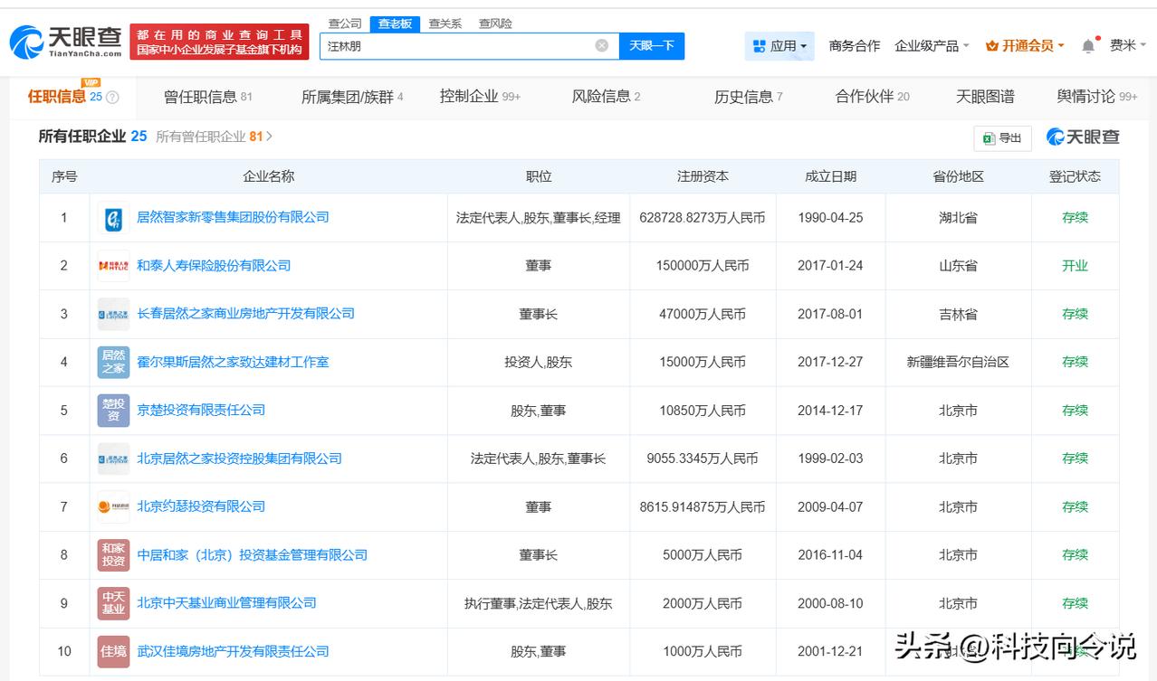The width and height of the screenshot is (1157, 681).
Task: Open 北京中天基业商业管理有限公司 link
Action: pos(226,603)
